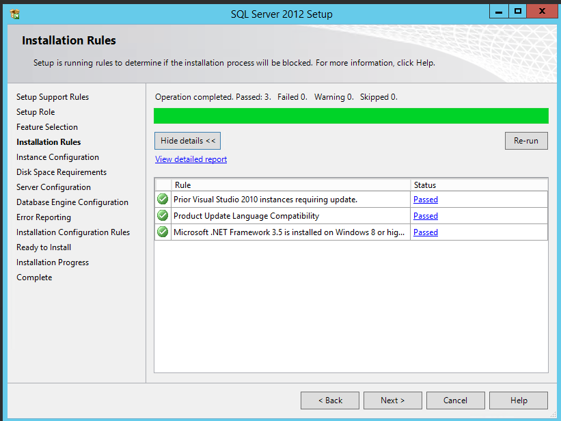Collapse the rules list with Hide details
Viewport: 561px width, 421px height.
click(x=187, y=141)
